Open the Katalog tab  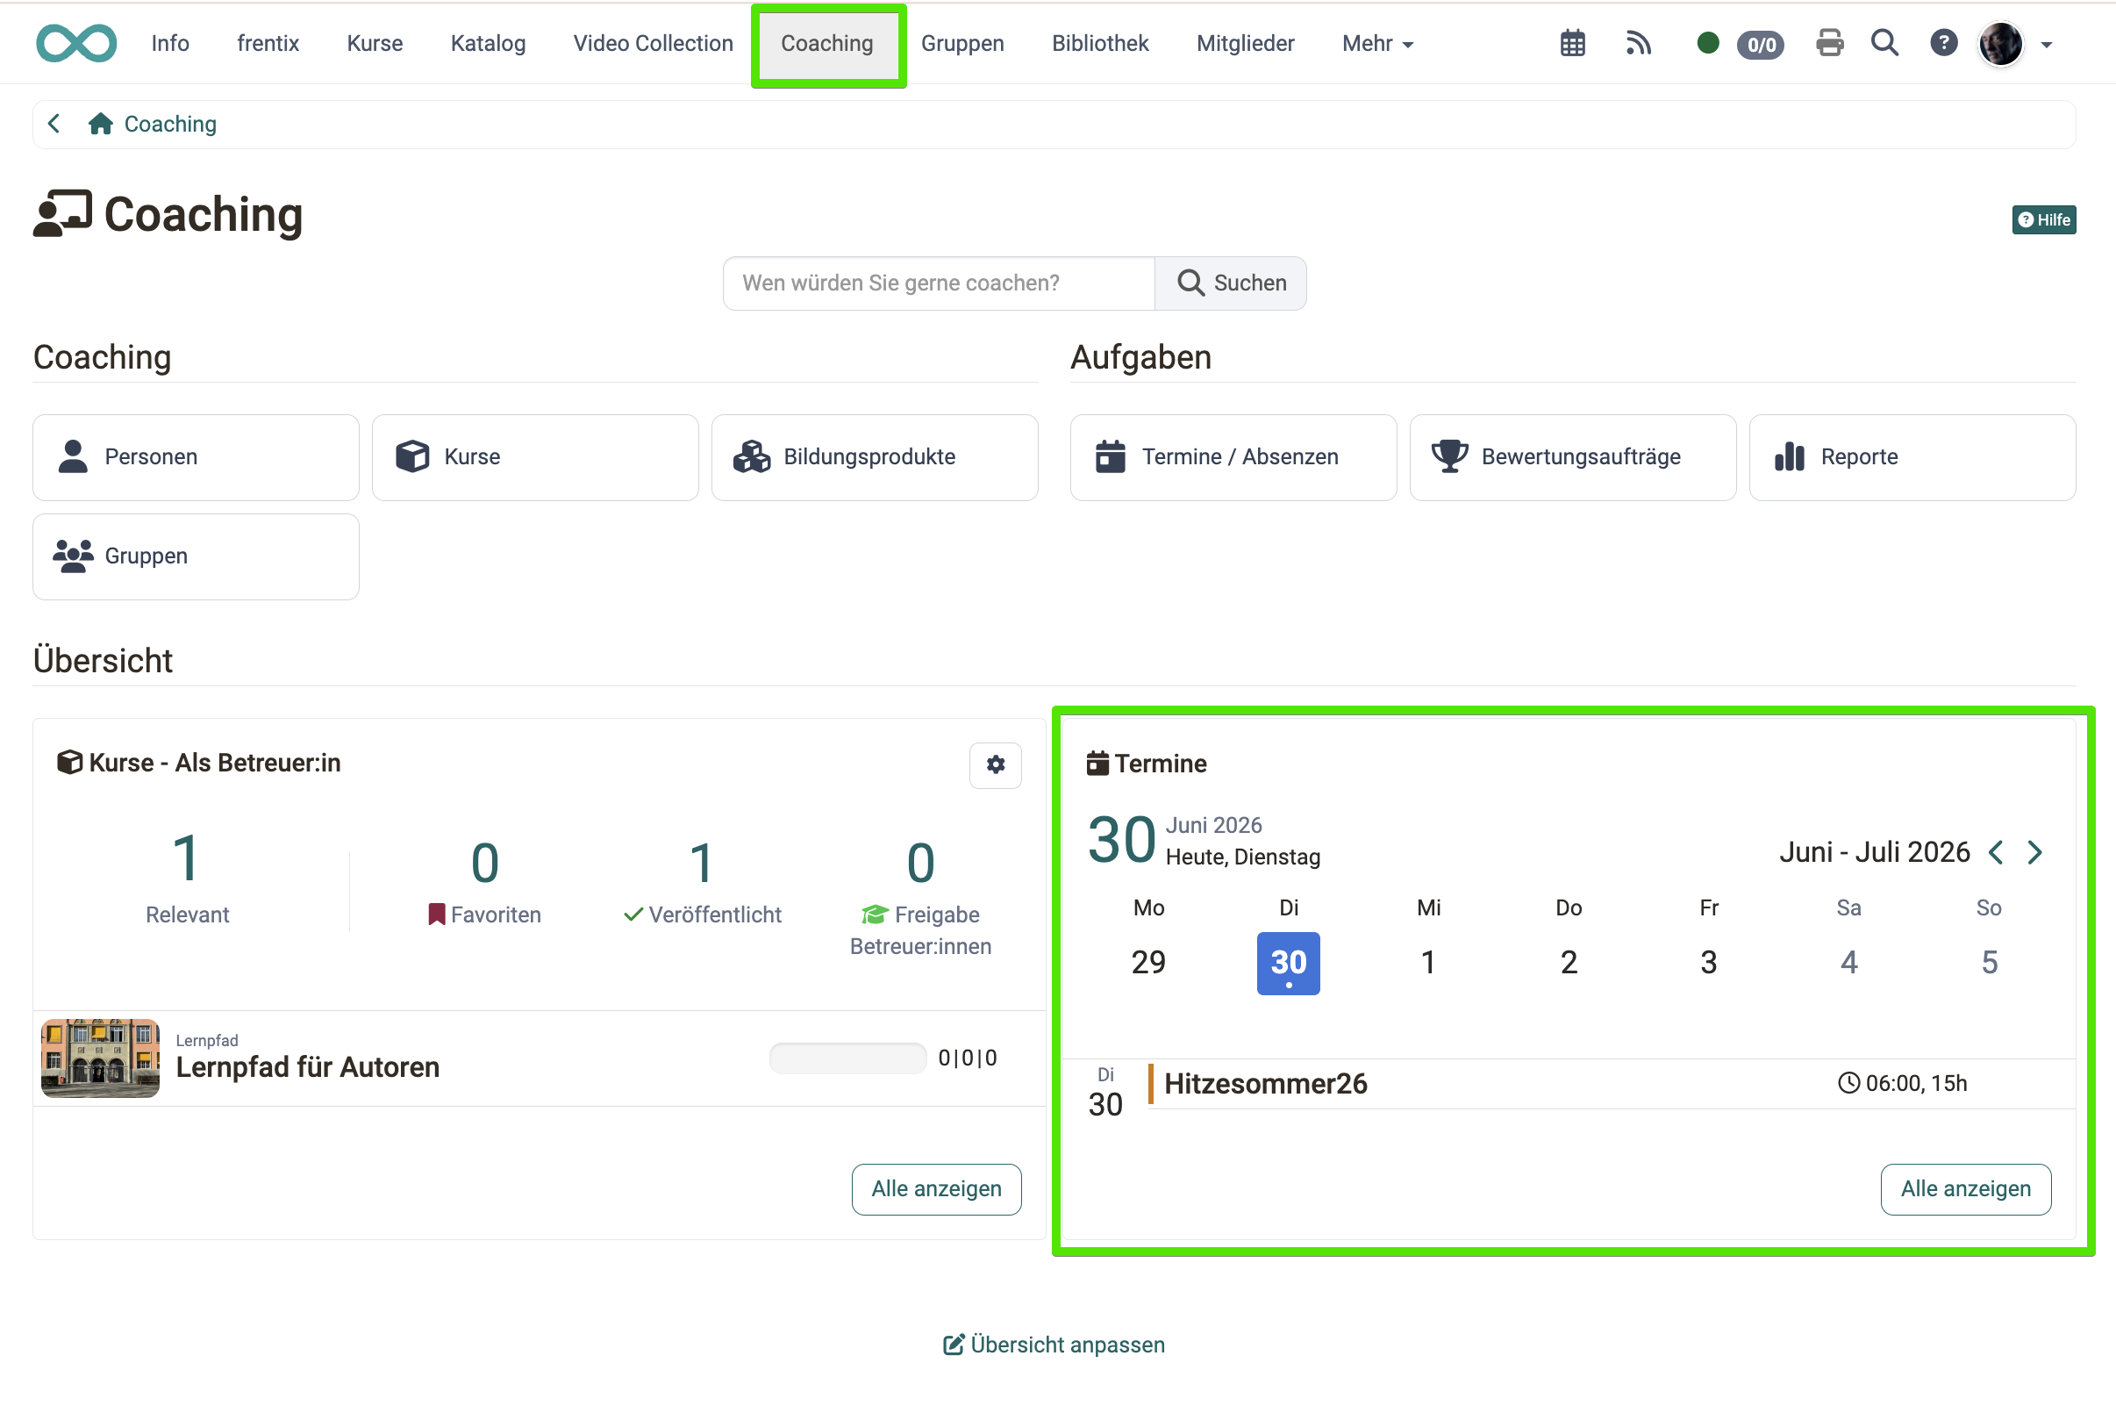tap(488, 43)
